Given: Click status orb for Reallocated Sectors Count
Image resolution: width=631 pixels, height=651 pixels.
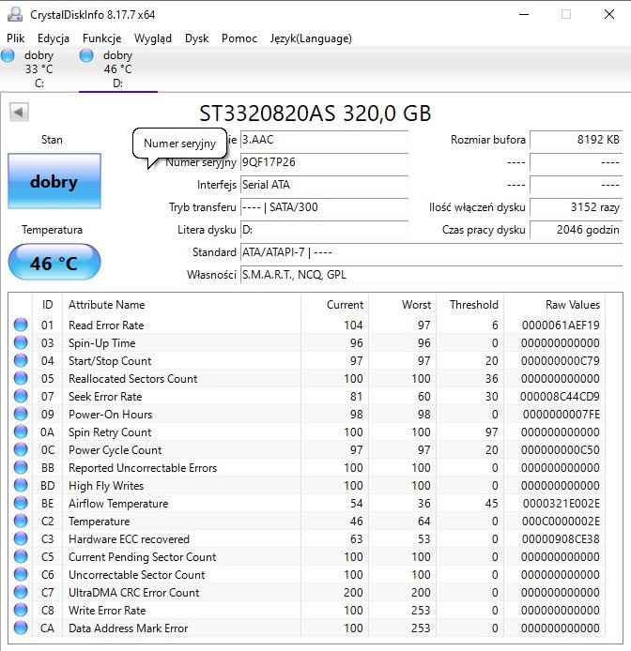Looking at the screenshot, I should 21,378.
